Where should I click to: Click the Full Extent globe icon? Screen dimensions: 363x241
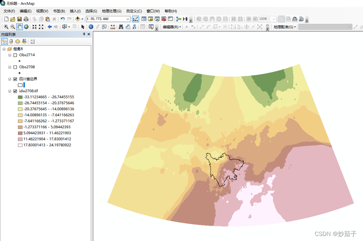[x=26, y=27]
